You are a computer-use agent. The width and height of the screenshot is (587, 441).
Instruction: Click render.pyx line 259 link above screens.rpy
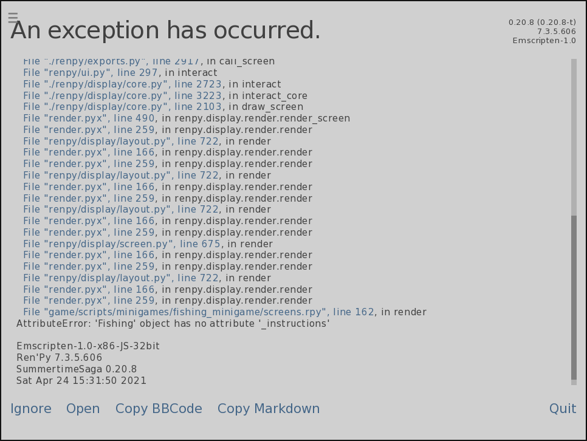coord(89,301)
